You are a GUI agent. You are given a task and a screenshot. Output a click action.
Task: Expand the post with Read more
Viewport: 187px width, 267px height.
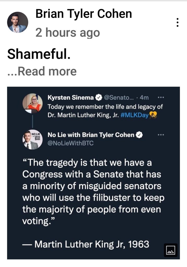coord(42,71)
